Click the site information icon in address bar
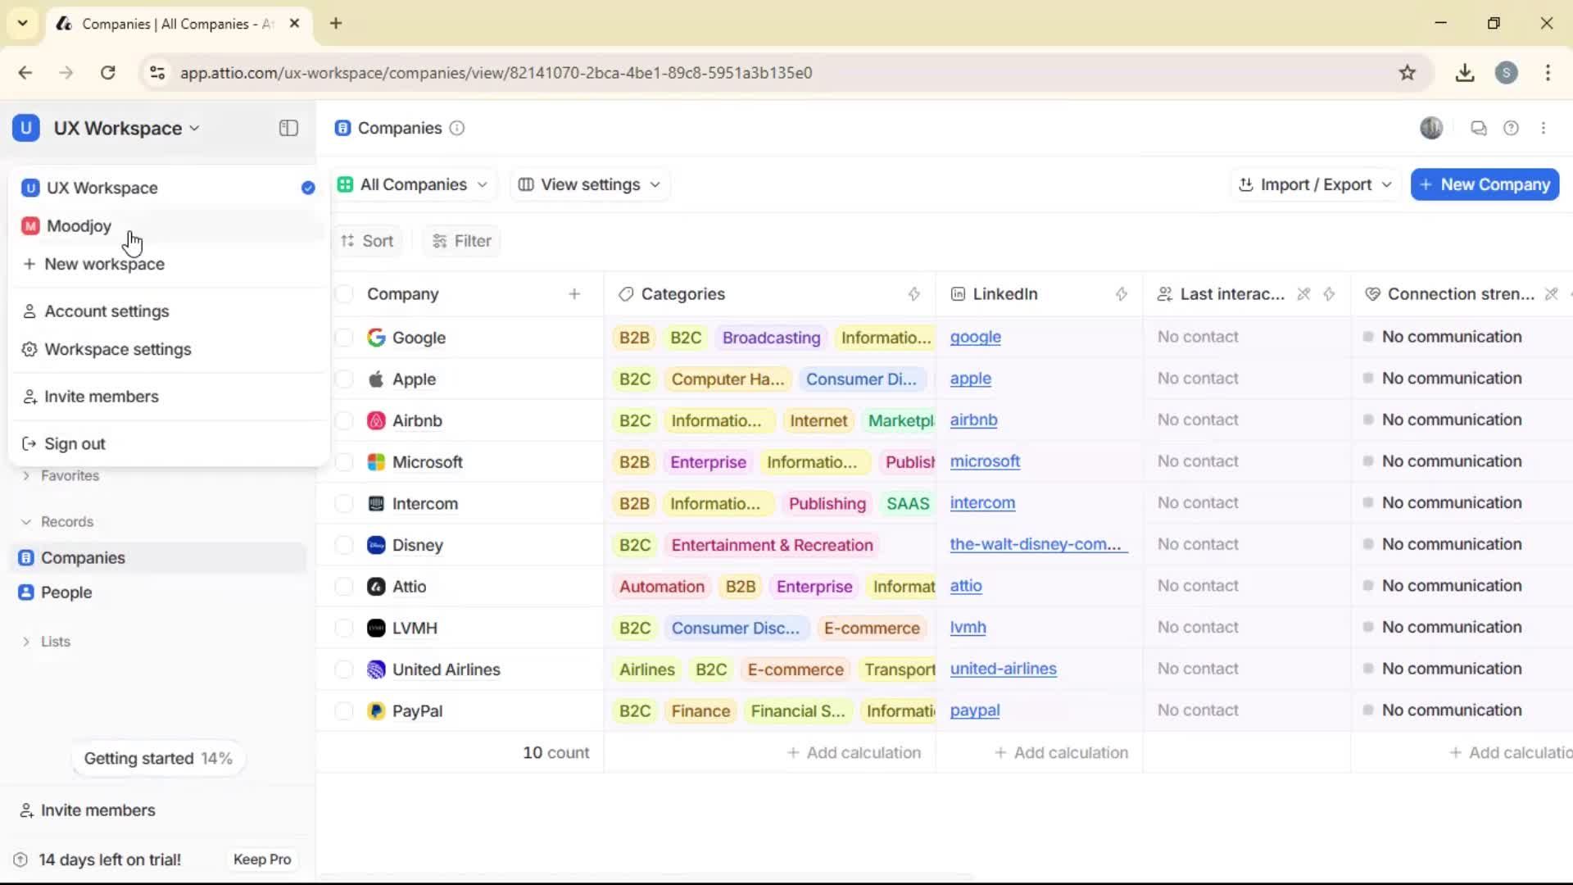Image resolution: width=1573 pixels, height=885 pixels. click(156, 73)
